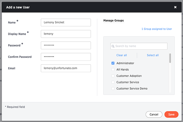This screenshot has width=183, height=122.
Task: Uncheck the Administrator group checkbox
Action: pos(113,63)
